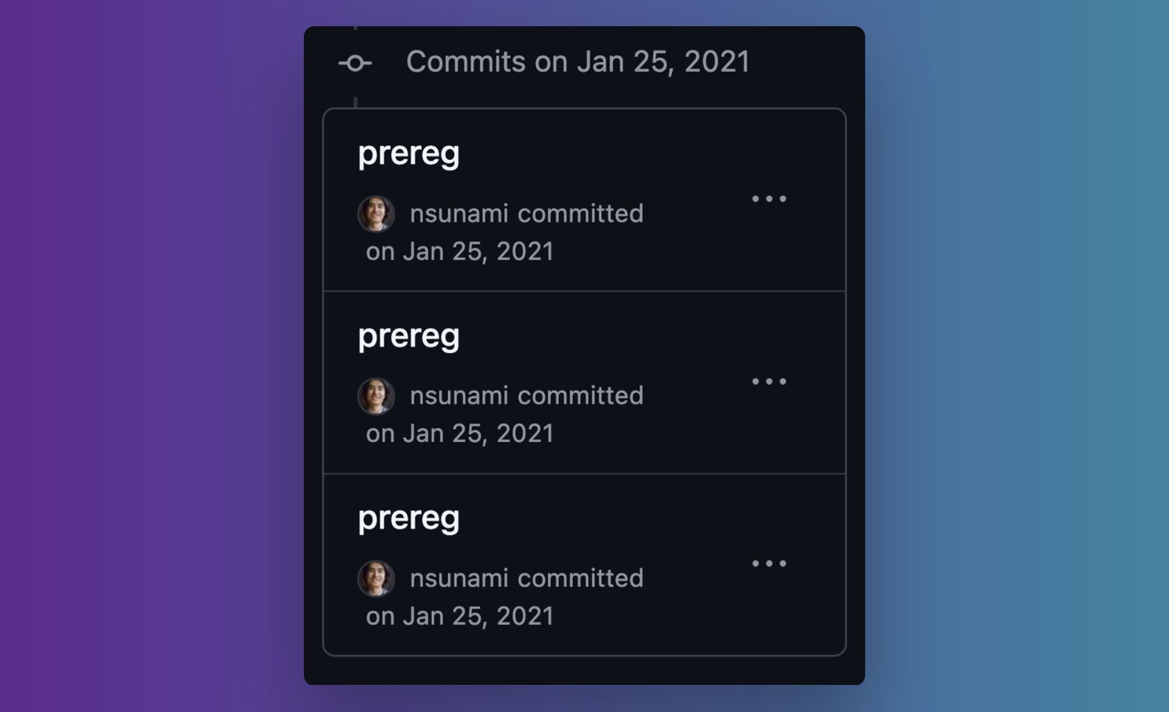Open the first prereg commit message
Viewport: 1169px width, 712px height.
pos(409,153)
